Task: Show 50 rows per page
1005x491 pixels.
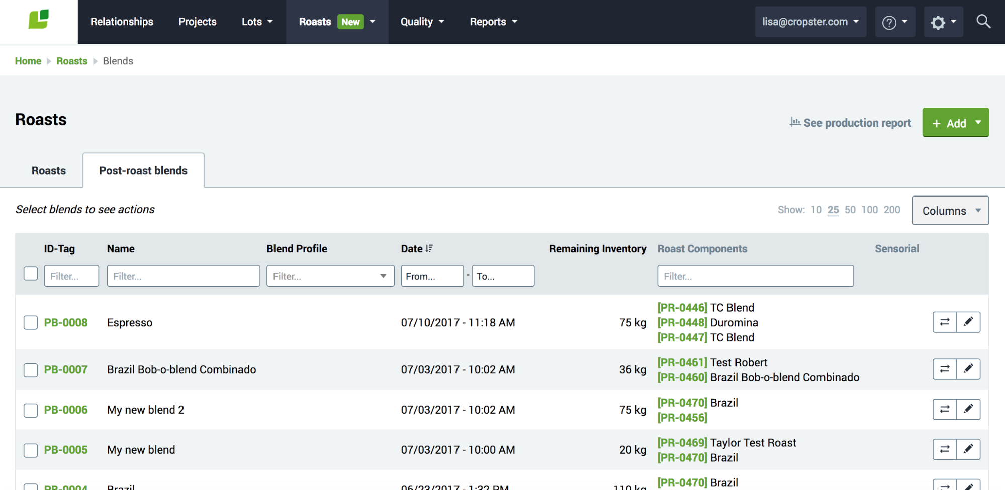Action: click(x=850, y=210)
